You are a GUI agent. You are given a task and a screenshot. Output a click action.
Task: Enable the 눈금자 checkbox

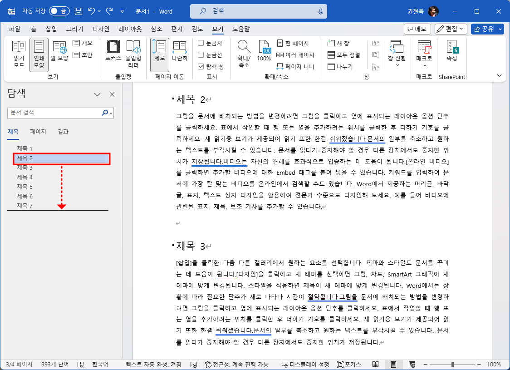coord(201,43)
